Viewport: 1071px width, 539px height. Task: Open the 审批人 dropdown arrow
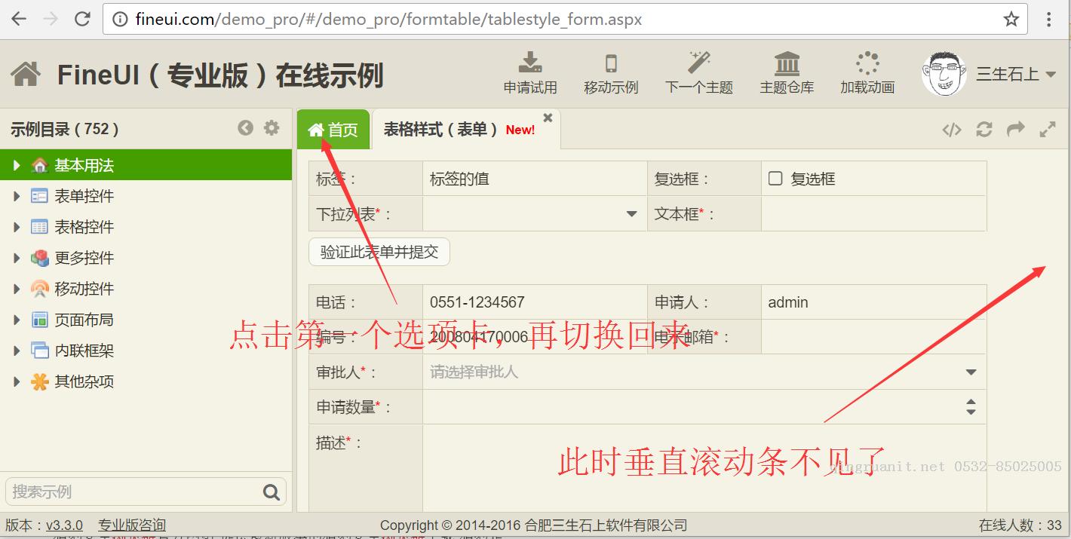(971, 372)
